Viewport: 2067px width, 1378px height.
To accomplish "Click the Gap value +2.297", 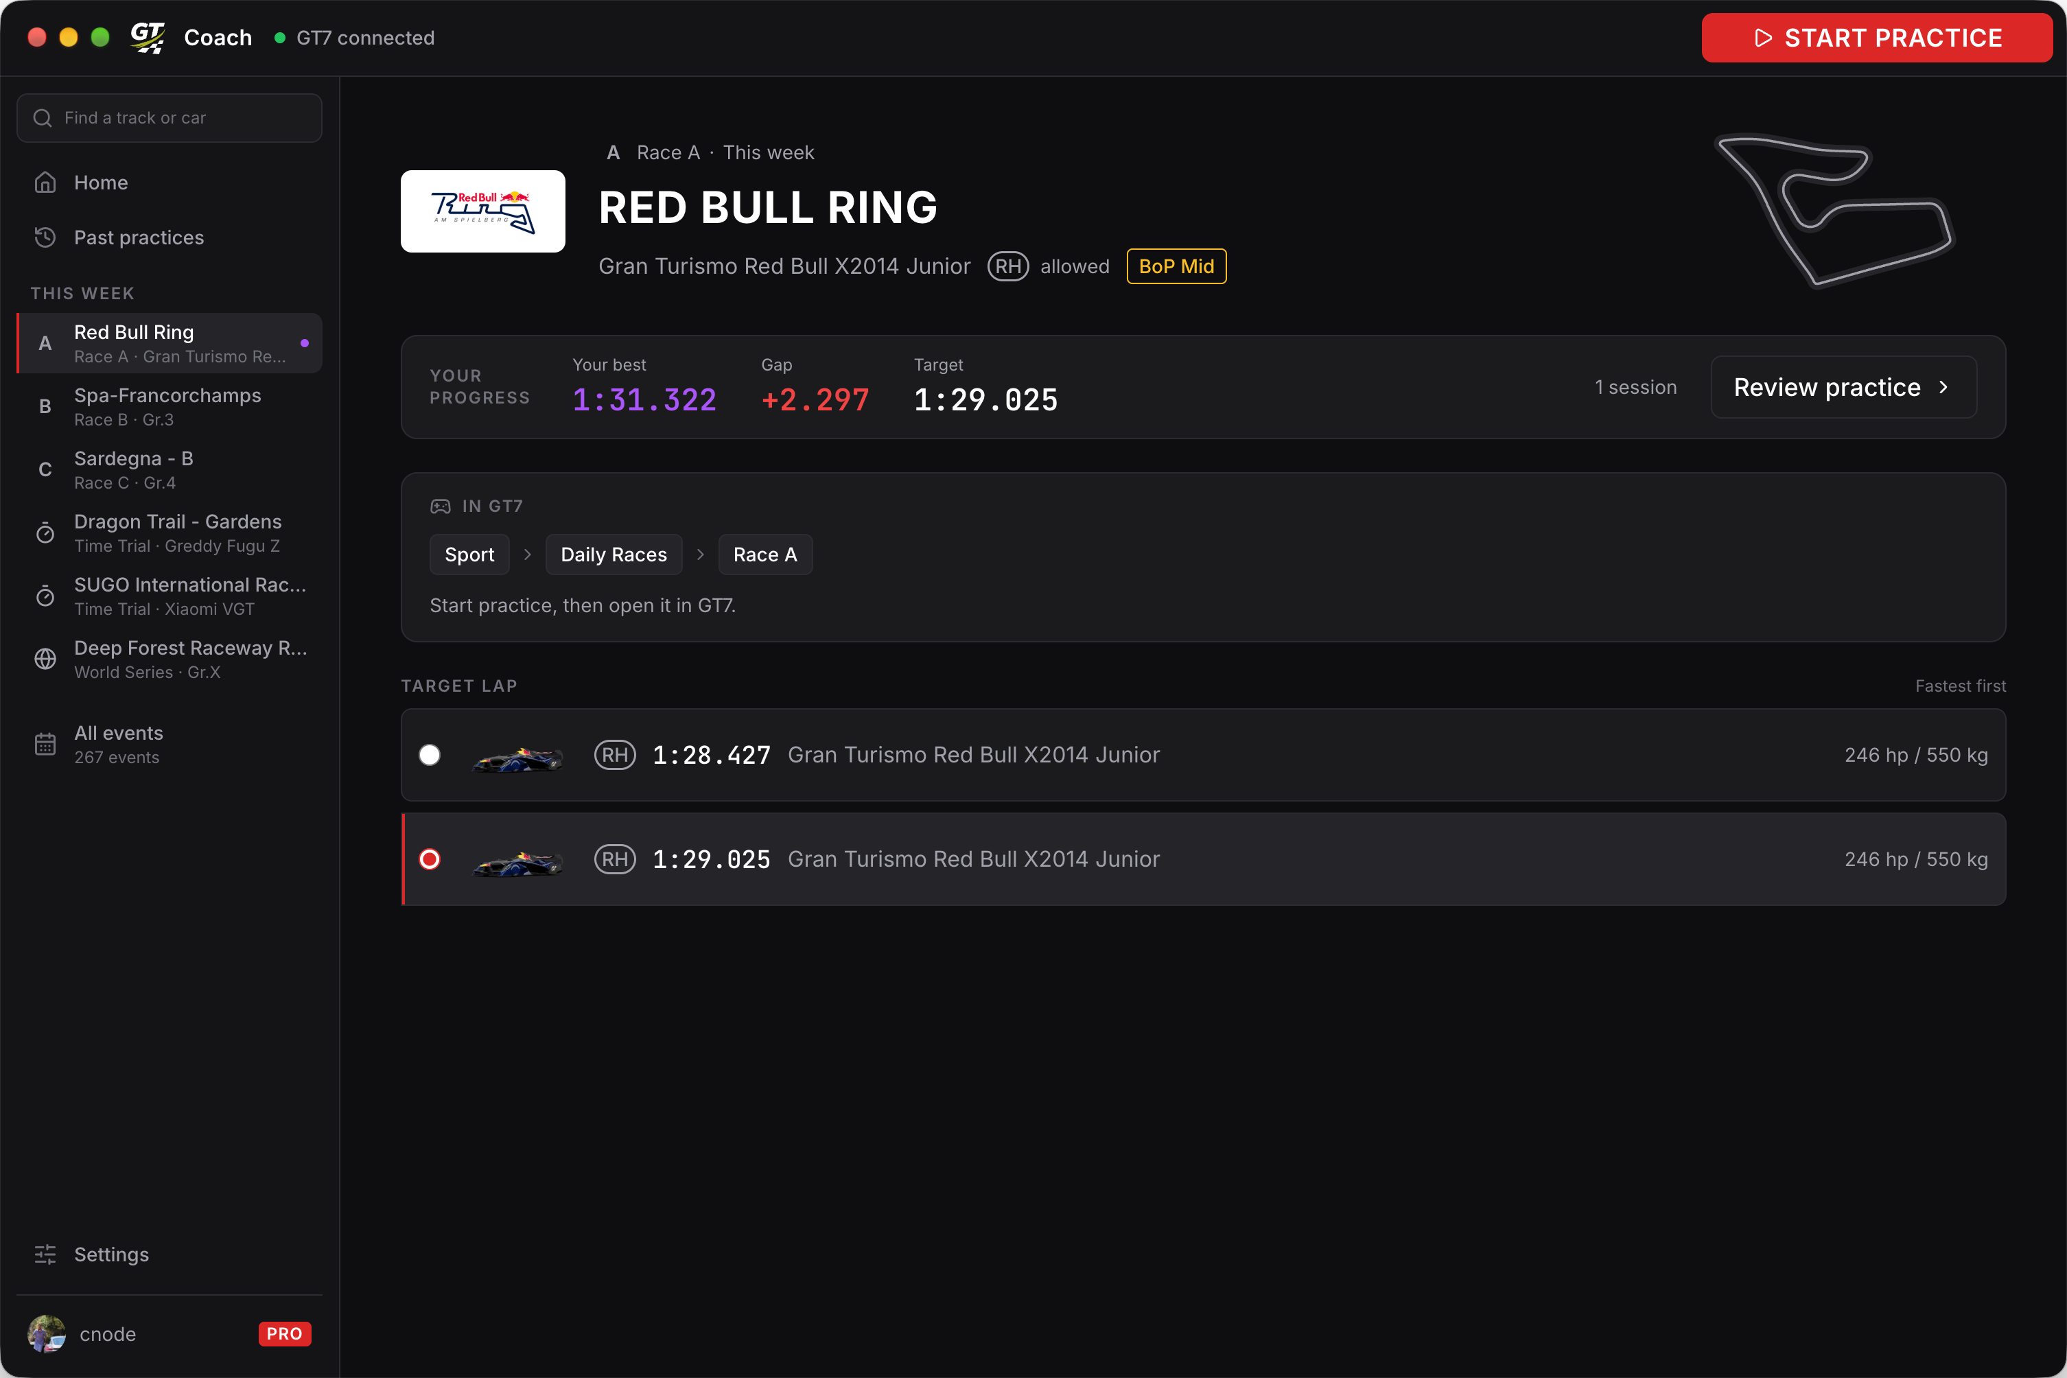I will 815,400.
